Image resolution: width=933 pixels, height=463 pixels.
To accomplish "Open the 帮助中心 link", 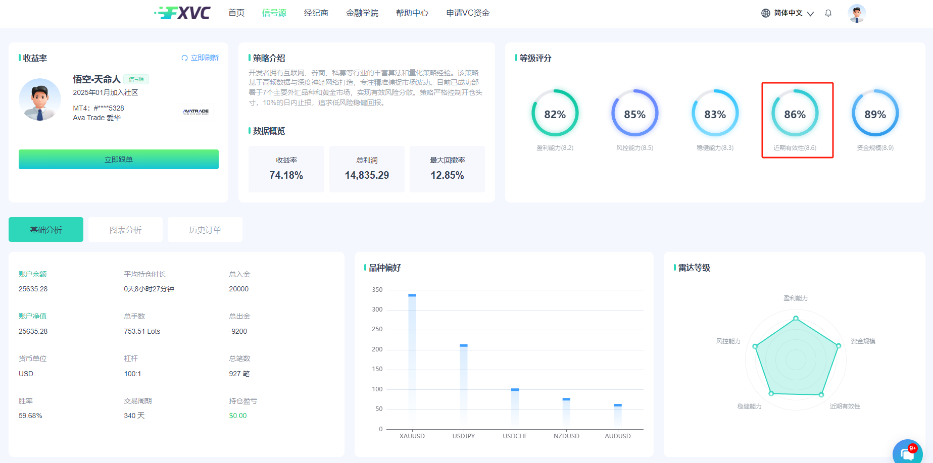I will click(412, 13).
